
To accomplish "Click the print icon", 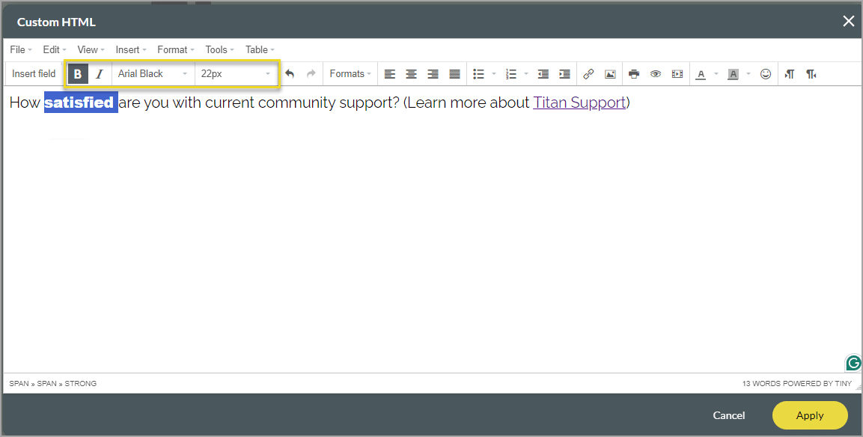I will click(x=634, y=74).
